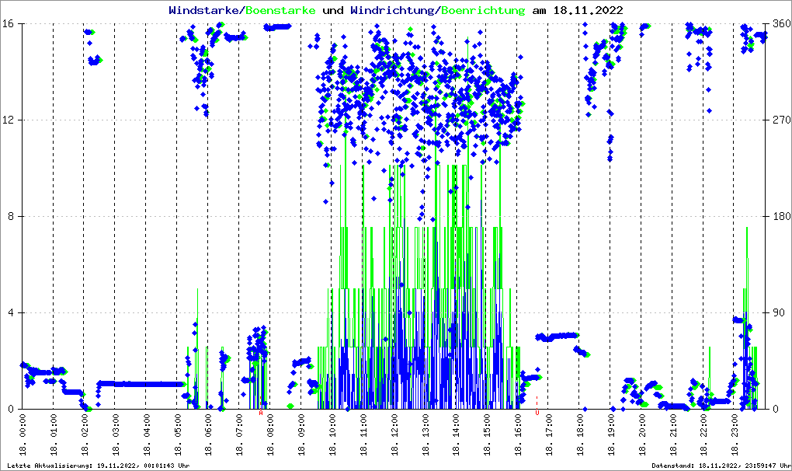Click the direction axis value 360

781,24
